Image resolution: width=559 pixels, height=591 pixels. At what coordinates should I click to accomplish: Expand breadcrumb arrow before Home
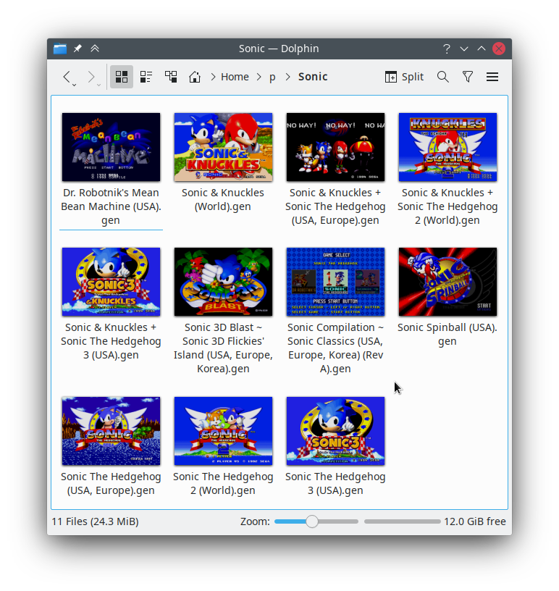coord(214,77)
